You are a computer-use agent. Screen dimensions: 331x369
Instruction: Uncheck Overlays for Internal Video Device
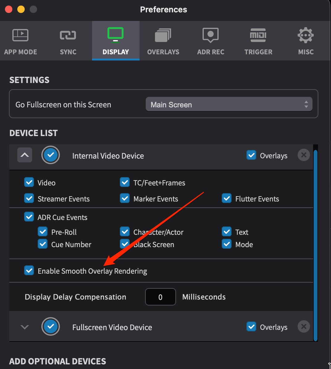251,155
